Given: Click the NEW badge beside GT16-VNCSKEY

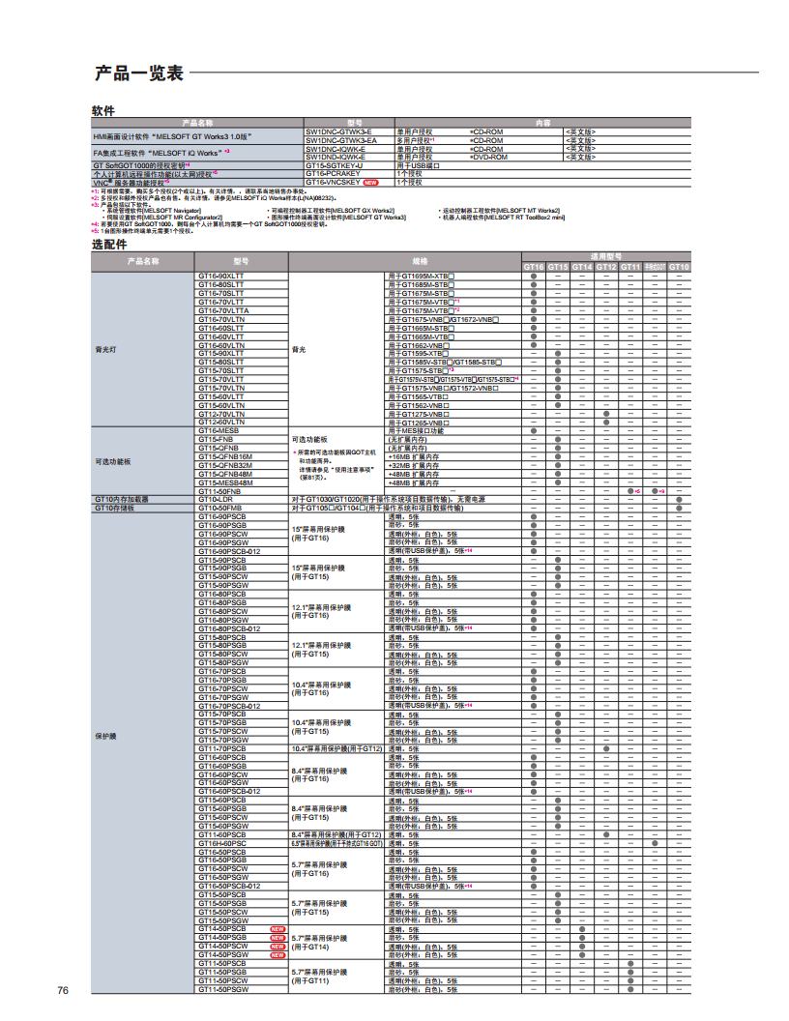Looking at the screenshot, I should (370, 183).
